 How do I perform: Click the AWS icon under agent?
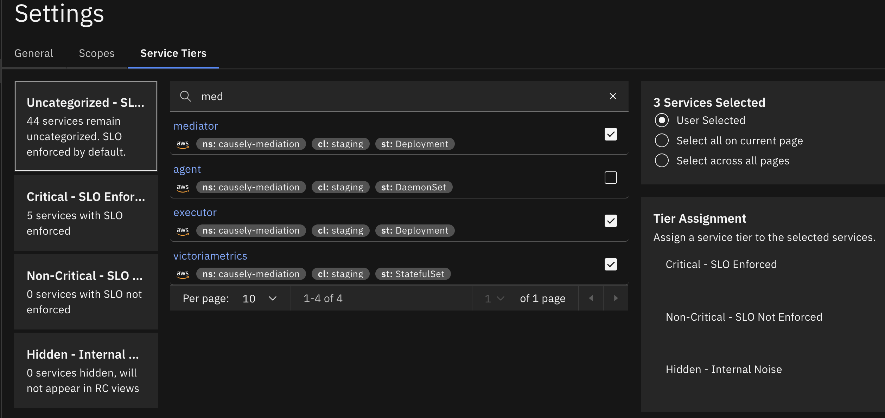183,187
